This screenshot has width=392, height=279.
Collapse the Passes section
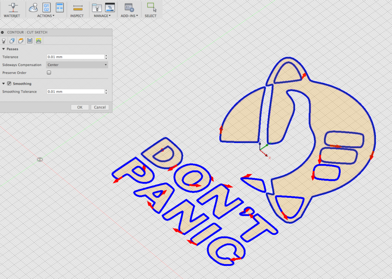(4, 49)
